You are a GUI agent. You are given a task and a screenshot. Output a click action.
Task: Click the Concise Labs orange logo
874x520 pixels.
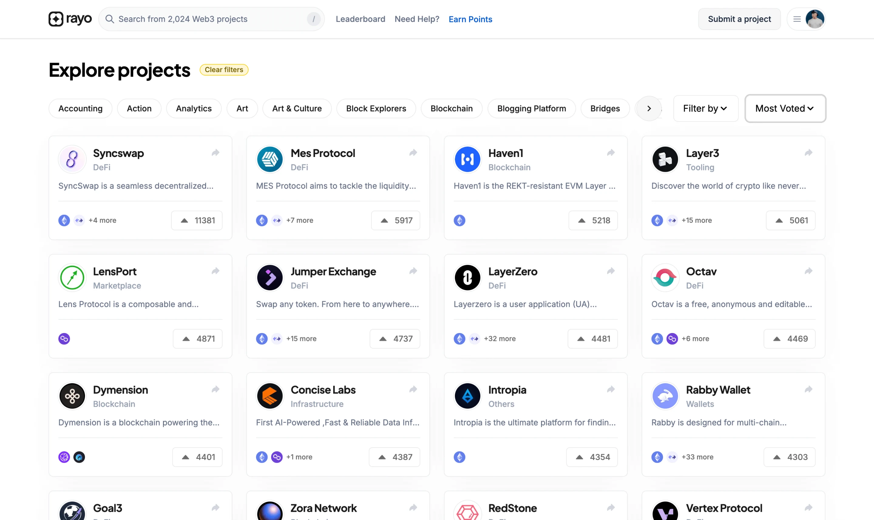[269, 396]
